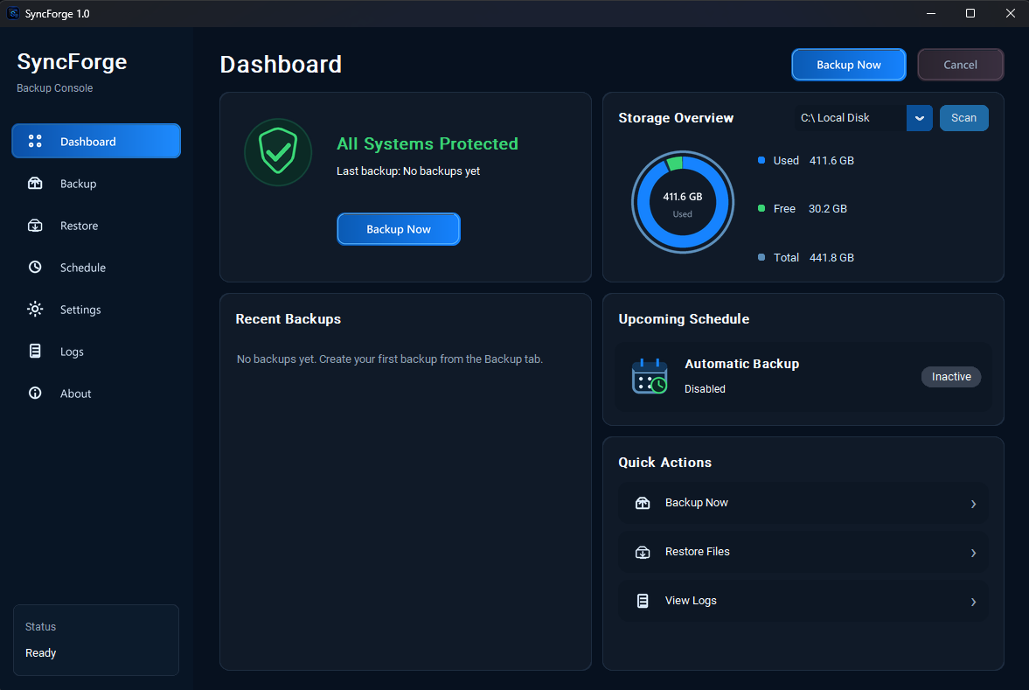Open the About page label
Image resolution: width=1029 pixels, height=690 pixels.
[x=75, y=394]
